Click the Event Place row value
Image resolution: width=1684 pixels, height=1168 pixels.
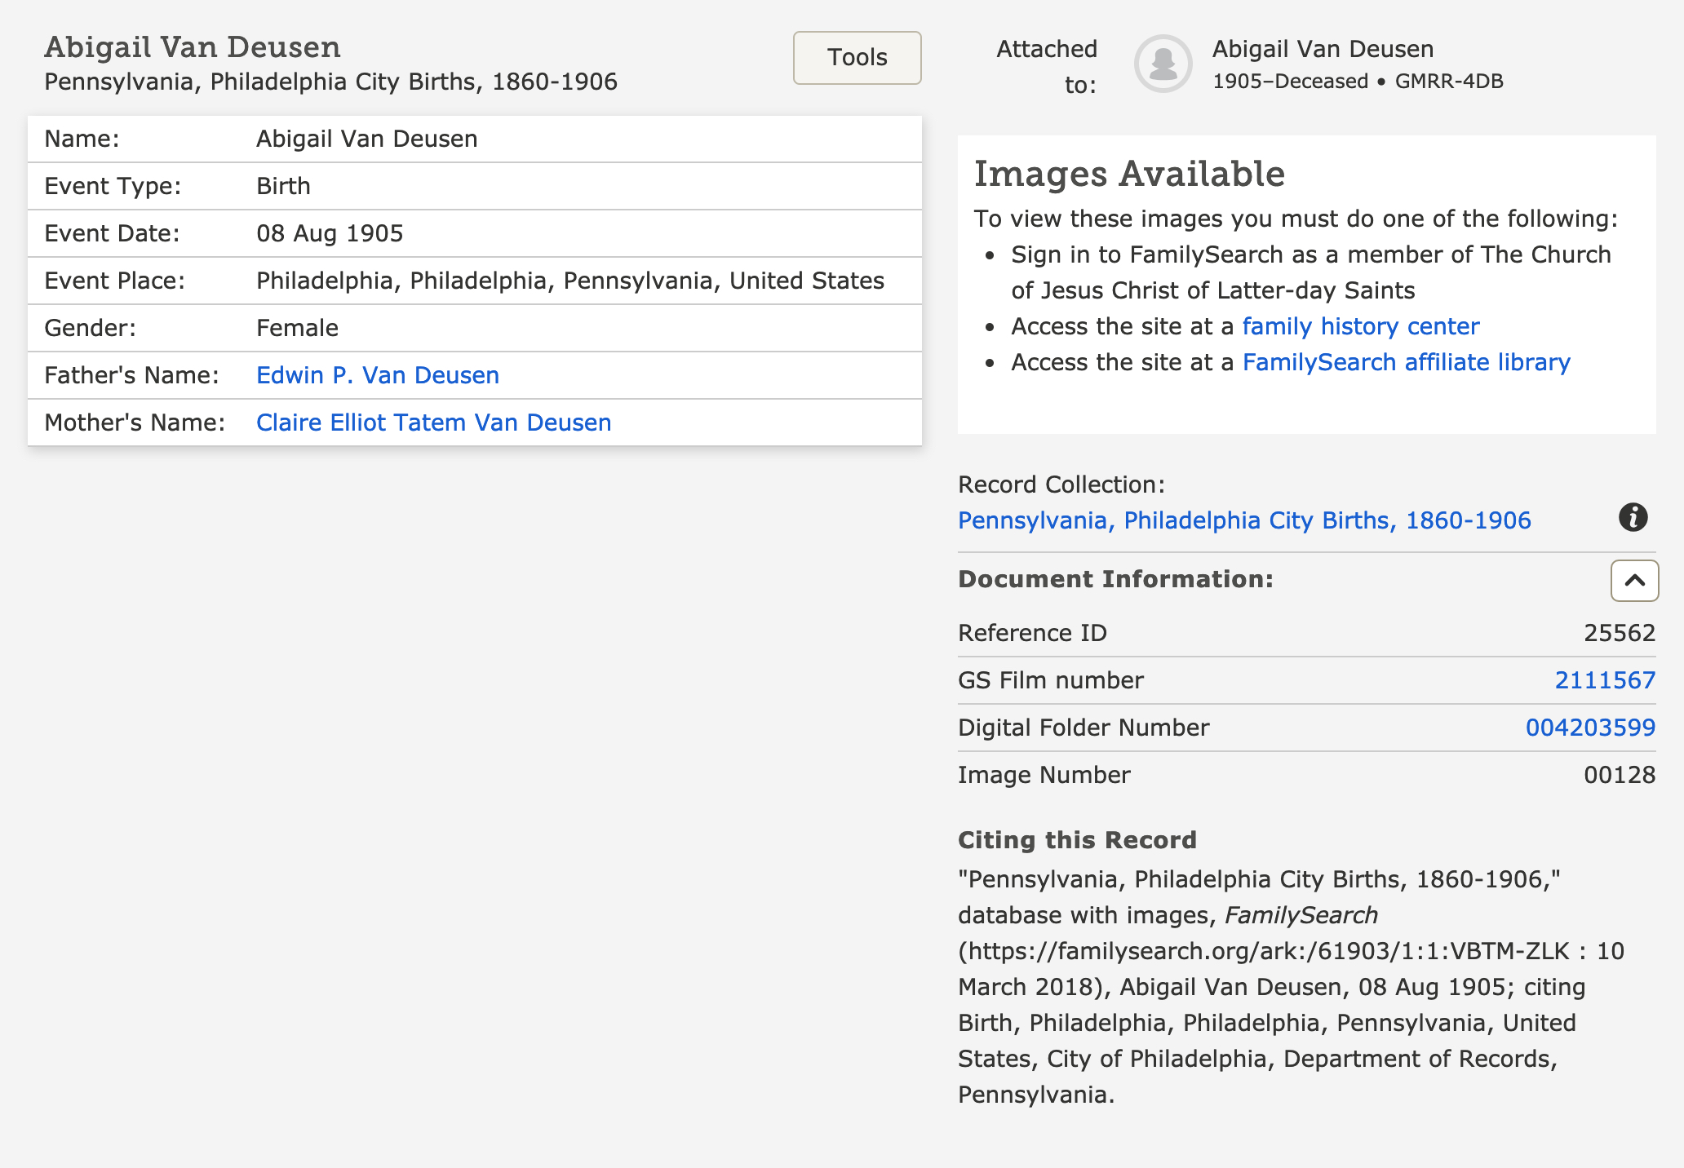pyautogui.click(x=569, y=281)
